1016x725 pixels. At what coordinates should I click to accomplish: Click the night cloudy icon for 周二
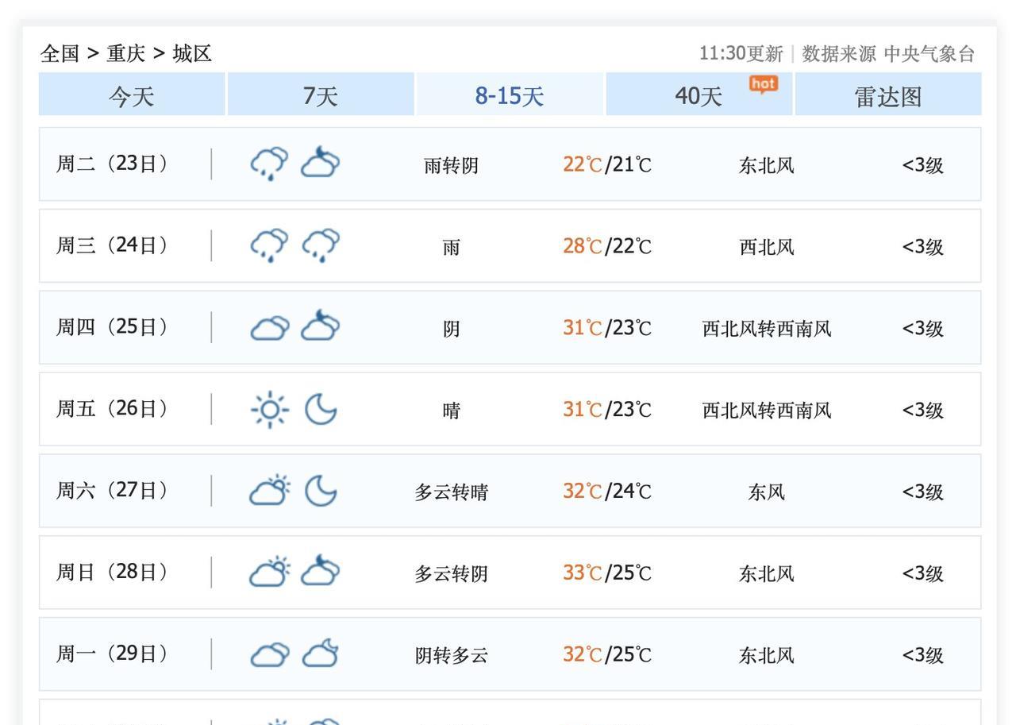pos(320,164)
